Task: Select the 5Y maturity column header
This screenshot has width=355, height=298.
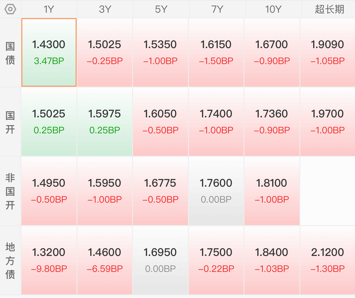Action: point(161,9)
